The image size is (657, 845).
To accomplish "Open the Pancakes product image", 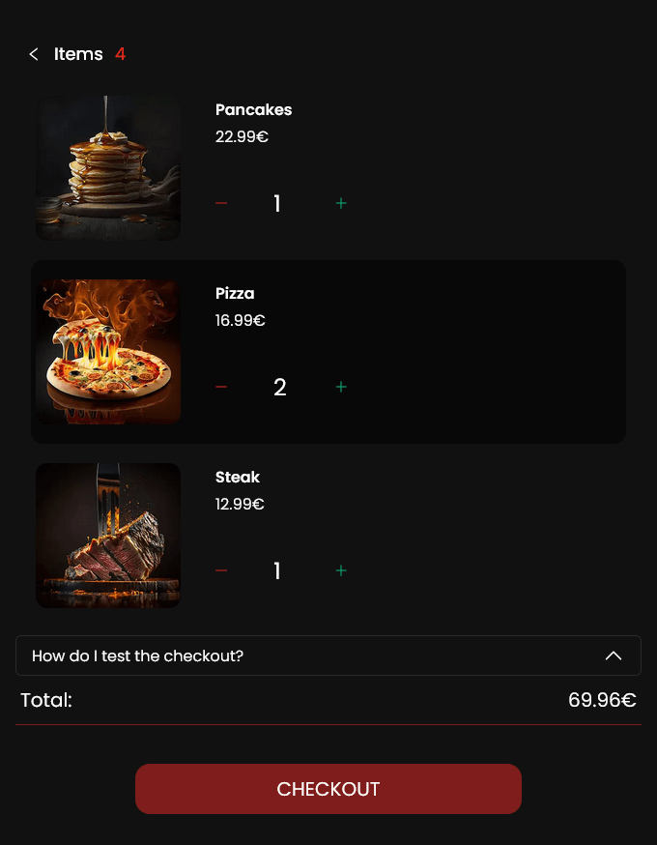I will pos(108,168).
